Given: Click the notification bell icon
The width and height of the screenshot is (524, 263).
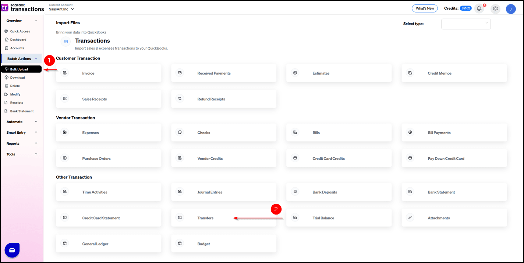Looking at the screenshot, I should click(479, 8).
